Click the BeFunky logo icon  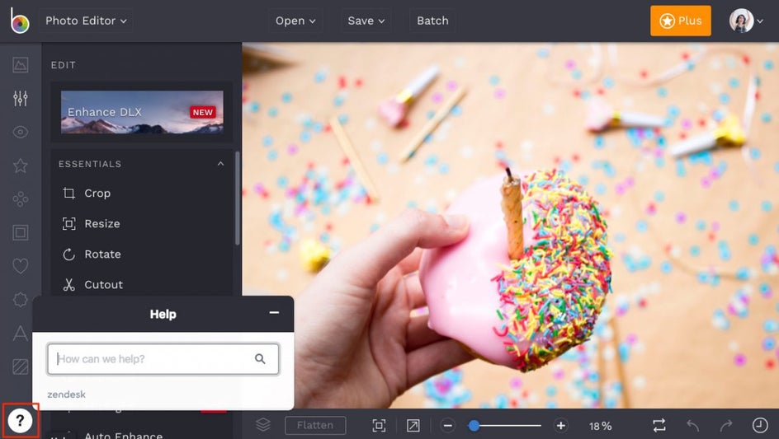click(19, 21)
